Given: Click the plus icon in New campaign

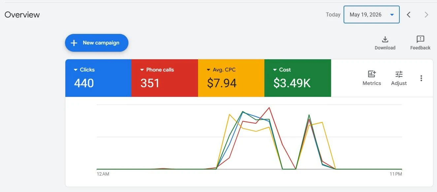Looking at the screenshot, I should click(74, 43).
